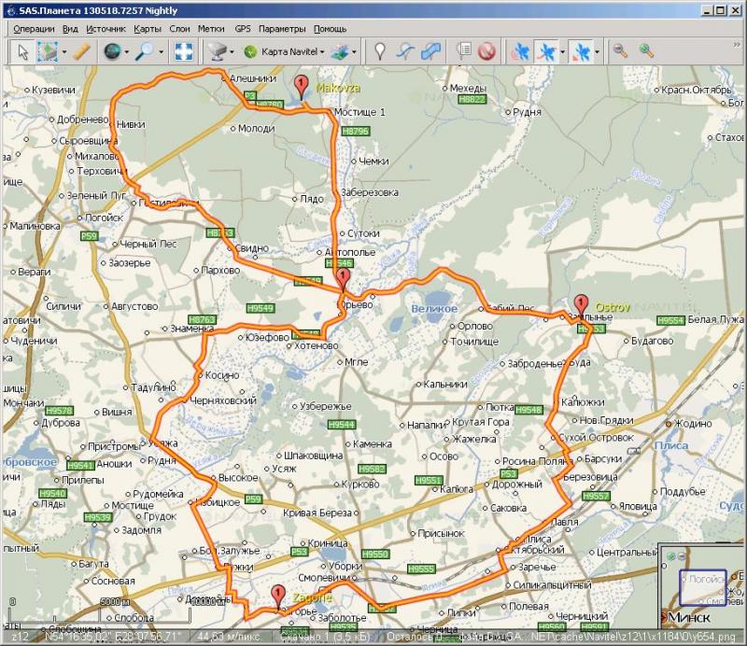Select the add polygon tool

click(x=430, y=51)
